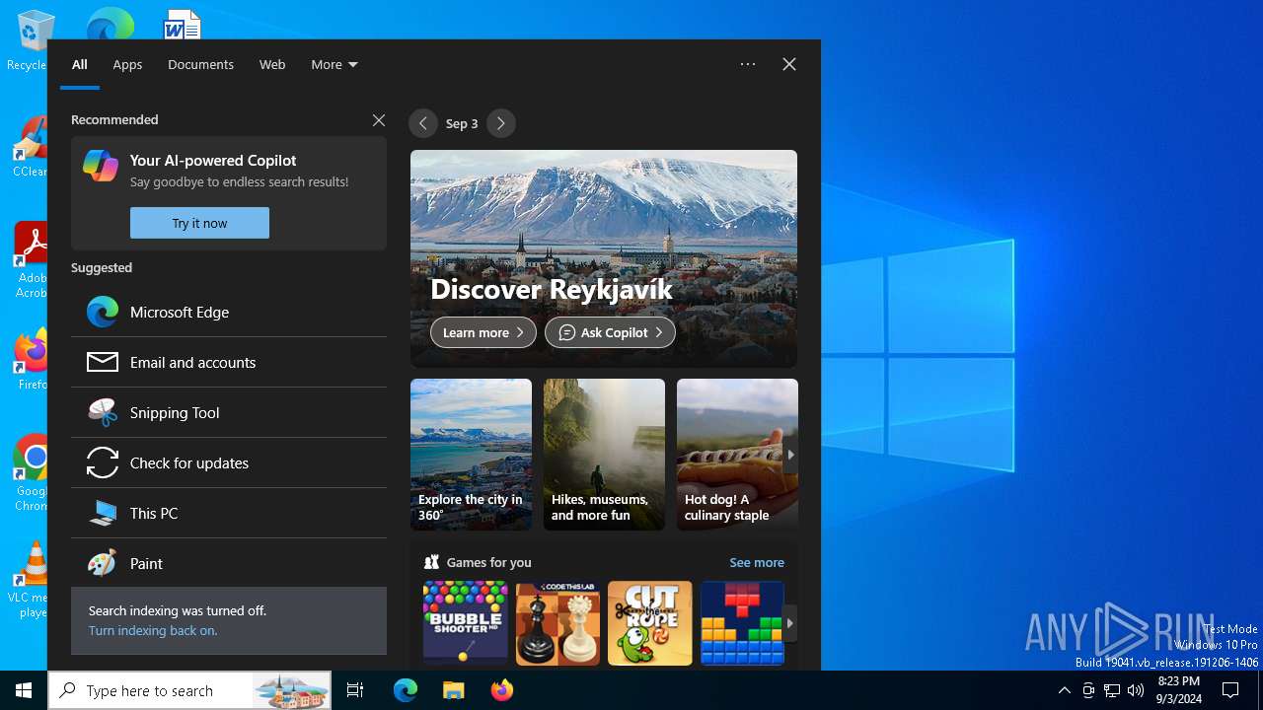Open the Cut the Rope game
Screen dimensions: 1263x710
click(650, 623)
